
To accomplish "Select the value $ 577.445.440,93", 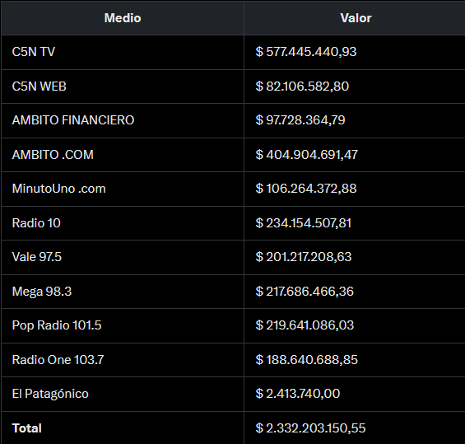I will (x=306, y=52).
